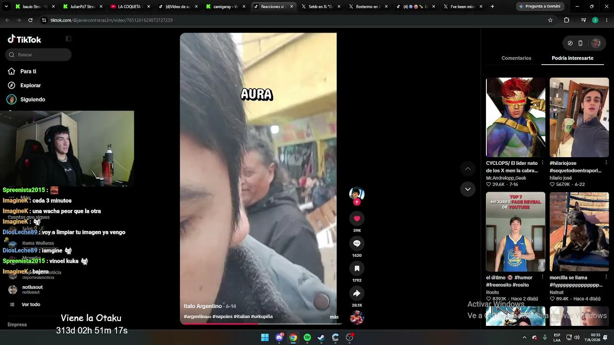Open the #hilariojose video thumbnail
This screenshot has width=614, height=345.
579,117
